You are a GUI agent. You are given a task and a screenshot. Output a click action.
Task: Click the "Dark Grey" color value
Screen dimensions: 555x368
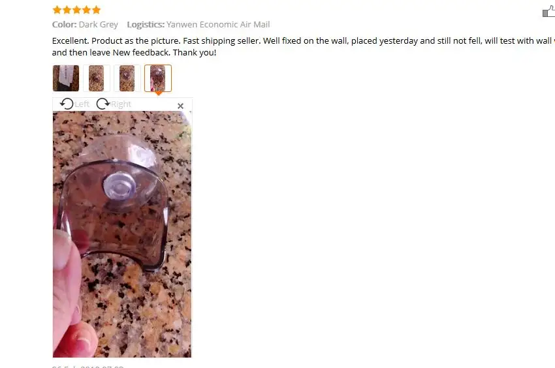point(99,24)
